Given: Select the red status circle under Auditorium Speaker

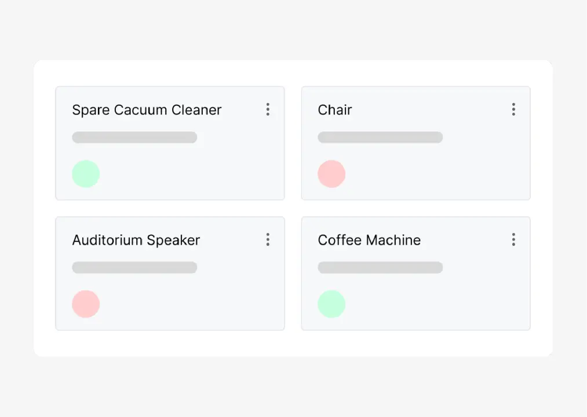Looking at the screenshot, I should click(x=86, y=304).
